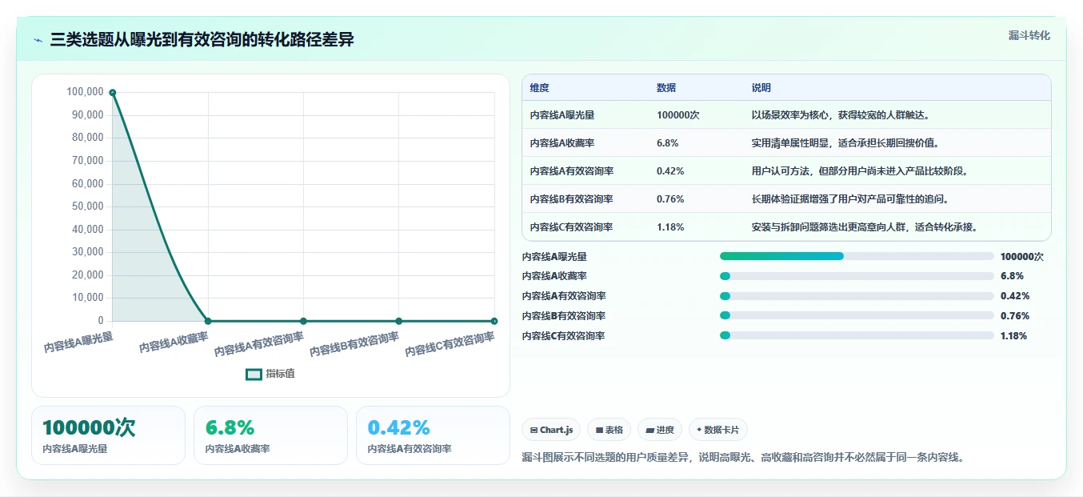This screenshot has width=1083, height=497.
Task: Click the 进度 tag icon
Action: 650,430
